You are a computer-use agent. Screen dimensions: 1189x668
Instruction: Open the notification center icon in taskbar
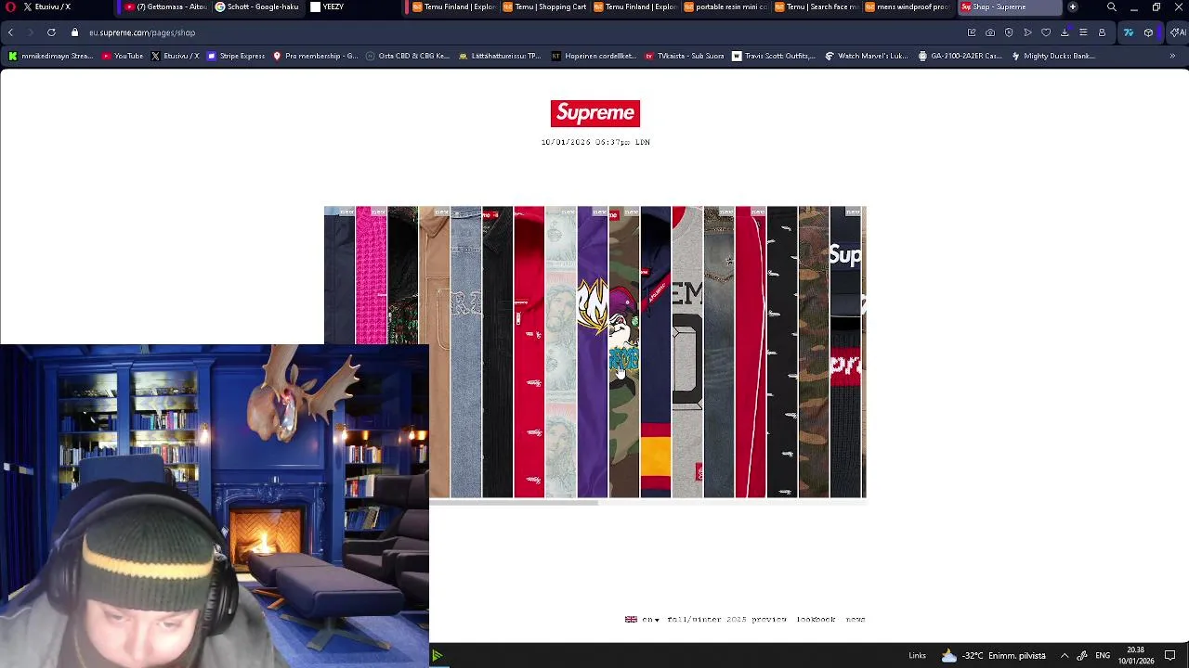tap(1170, 656)
